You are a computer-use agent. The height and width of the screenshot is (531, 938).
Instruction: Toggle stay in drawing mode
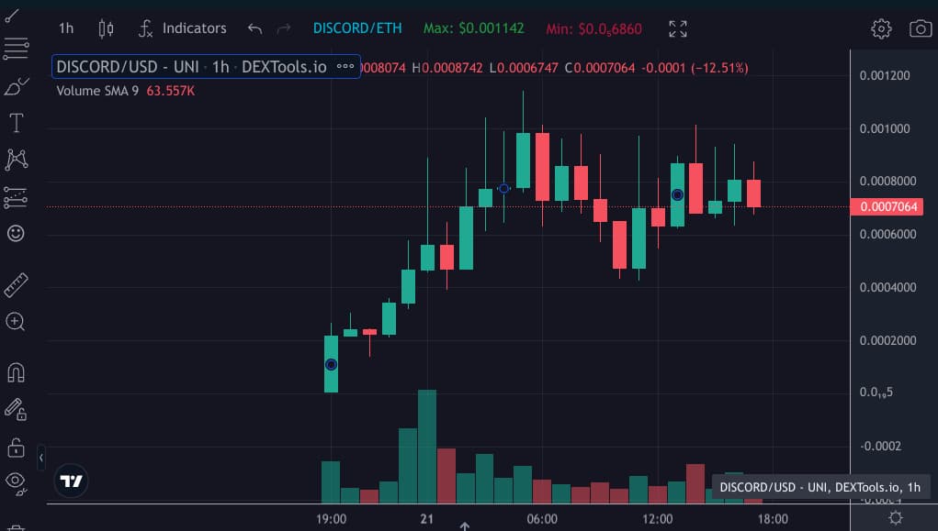[x=16, y=409]
